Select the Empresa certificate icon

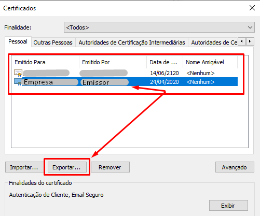tap(18, 82)
